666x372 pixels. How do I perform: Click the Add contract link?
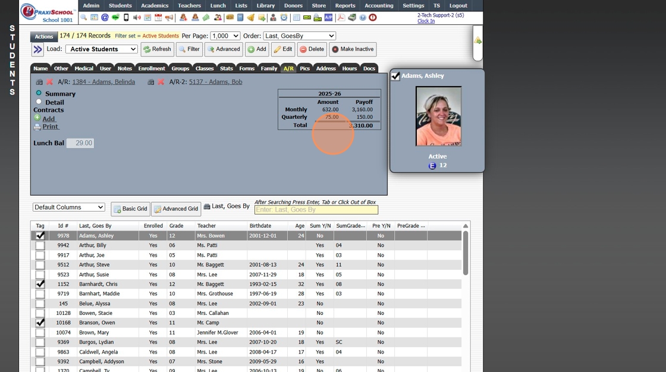pyautogui.click(x=48, y=119)
